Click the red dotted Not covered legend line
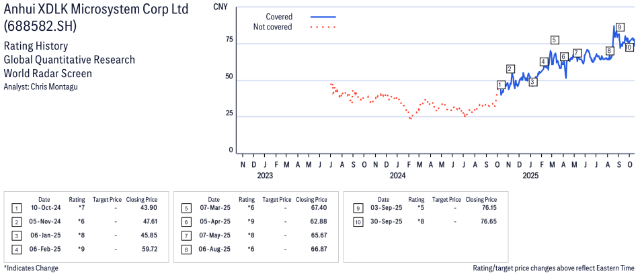642x273 pixels. (x=323, y=28)
